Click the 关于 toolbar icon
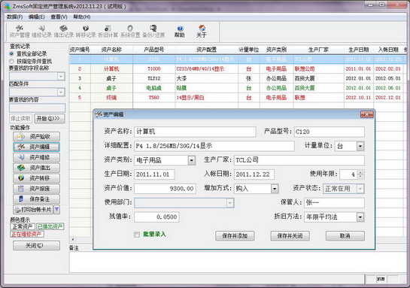The image size is (410, 288). [202, 31]
